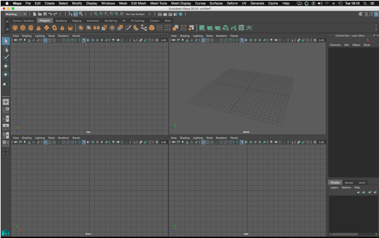
Task: Switch to the four view layout
Action: 6,110
